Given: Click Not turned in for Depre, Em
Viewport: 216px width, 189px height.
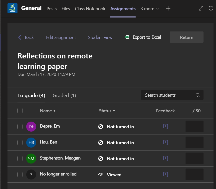Looking at the screenshot, I should click(x=120, y=127).
